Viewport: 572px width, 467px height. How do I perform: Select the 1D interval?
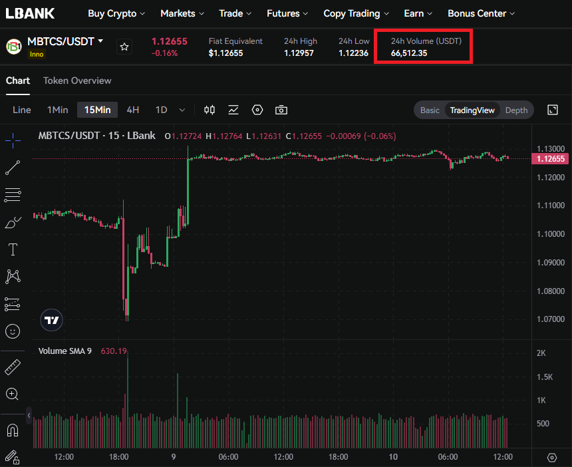point(161,110)
